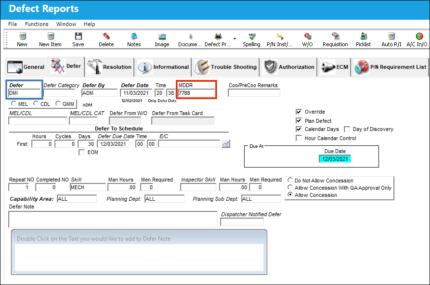Image resolution: width=430 pixels, height=285 pixels.
Task: Select the MEL radio button
Action: 13,104
